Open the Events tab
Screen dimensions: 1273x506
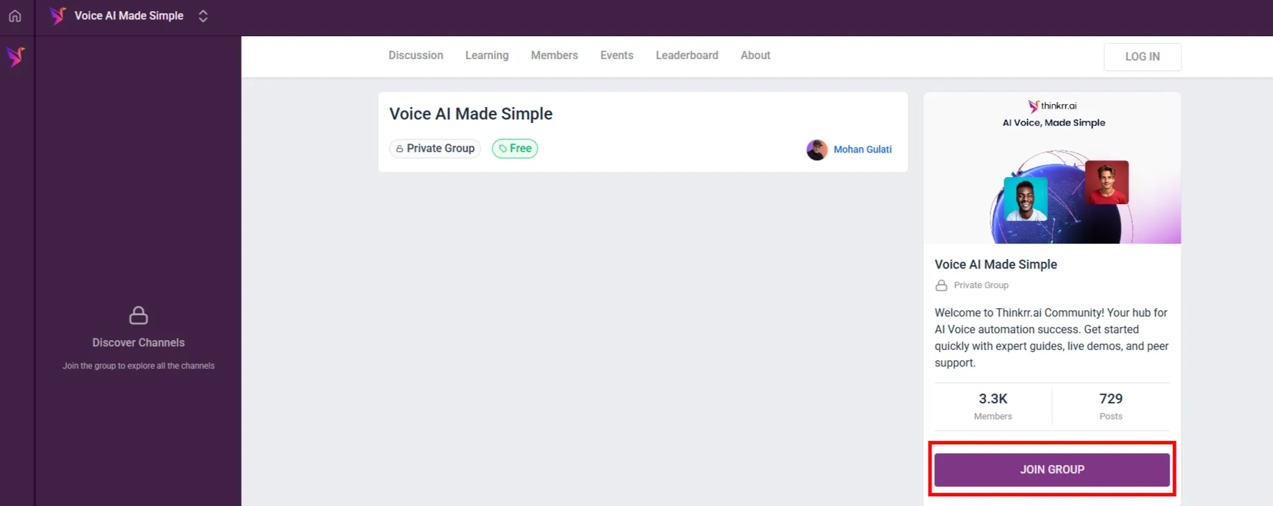tap(617, 56)
